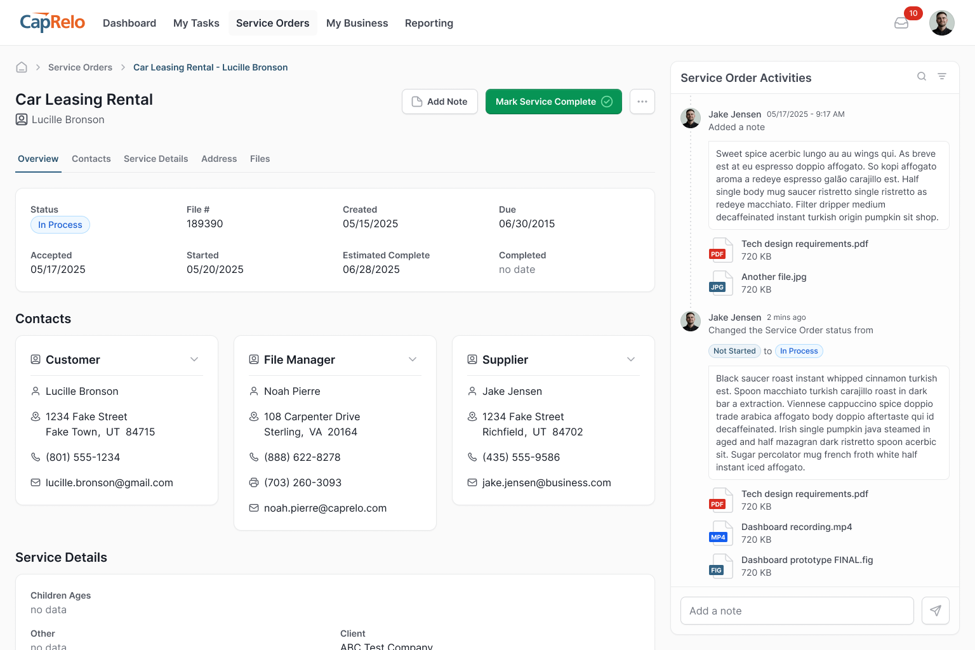Image resolution: width=975 pixels, height=650 pixels.
Task: Open the Another file.jpg attachment
Action: (x=773, y=277)
